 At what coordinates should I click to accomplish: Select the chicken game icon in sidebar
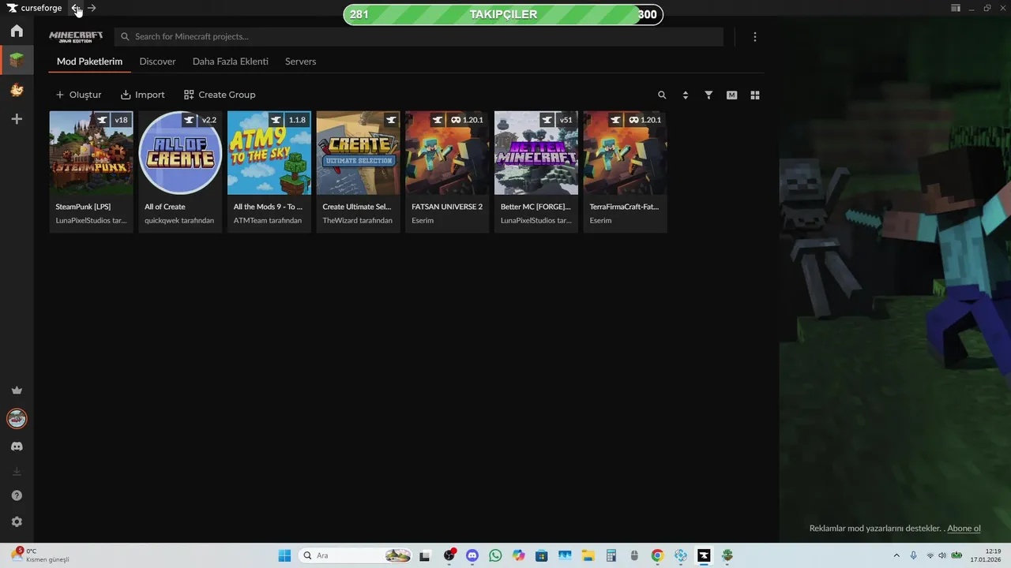click(x=17, y=90)
